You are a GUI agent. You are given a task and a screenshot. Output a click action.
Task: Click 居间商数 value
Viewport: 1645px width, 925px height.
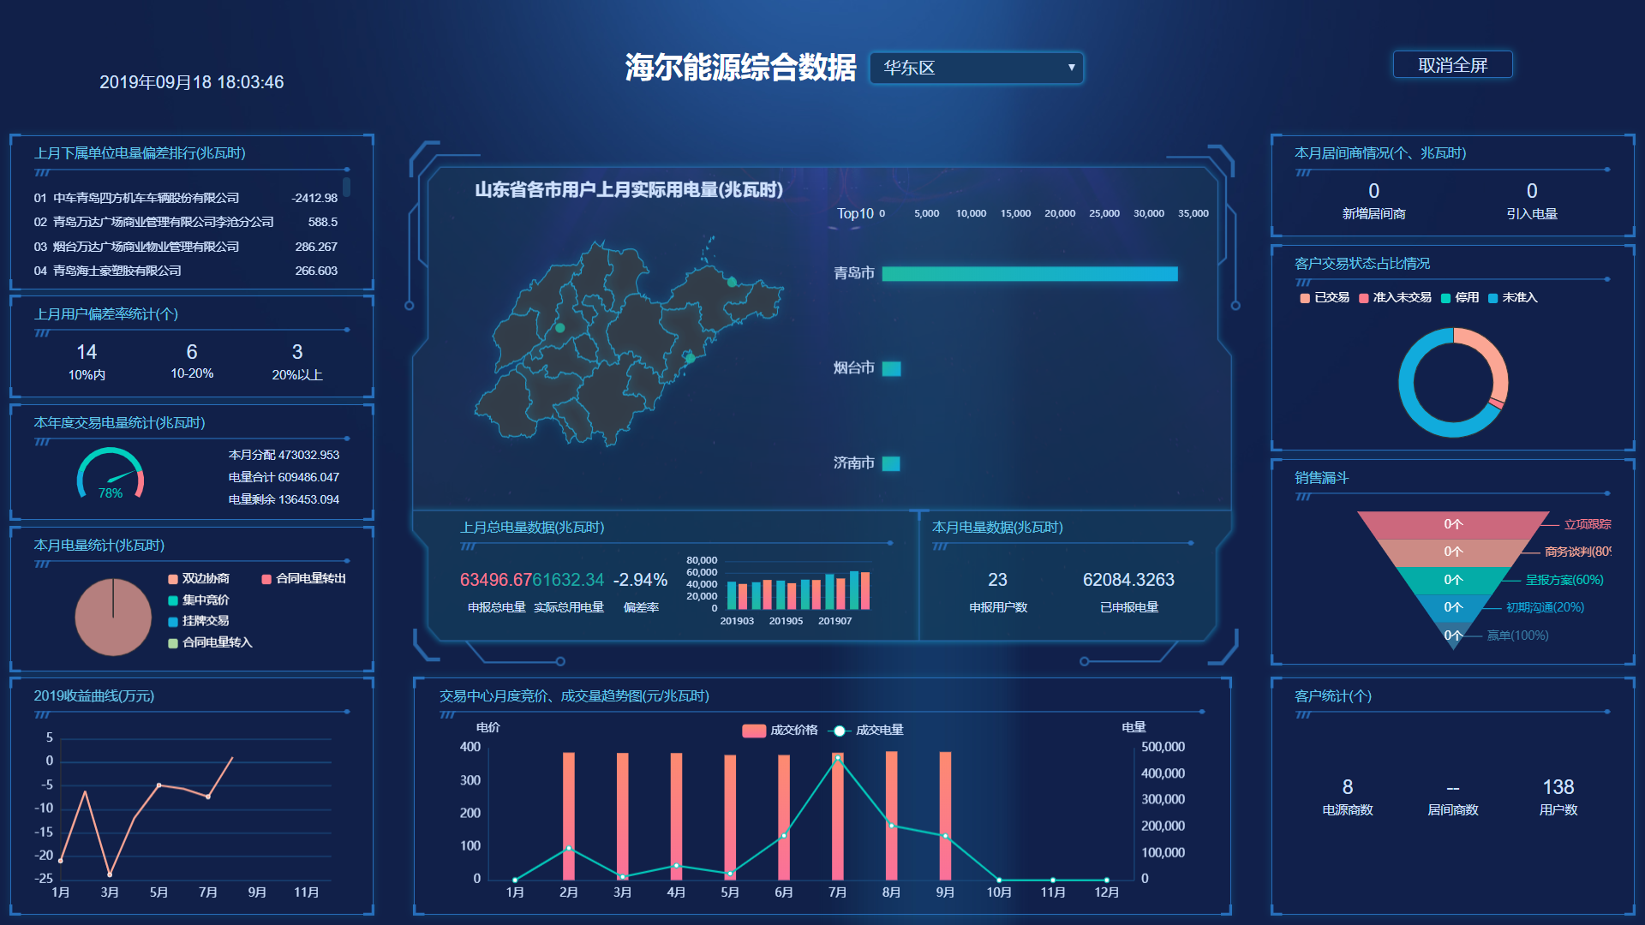click(1453, 788)
